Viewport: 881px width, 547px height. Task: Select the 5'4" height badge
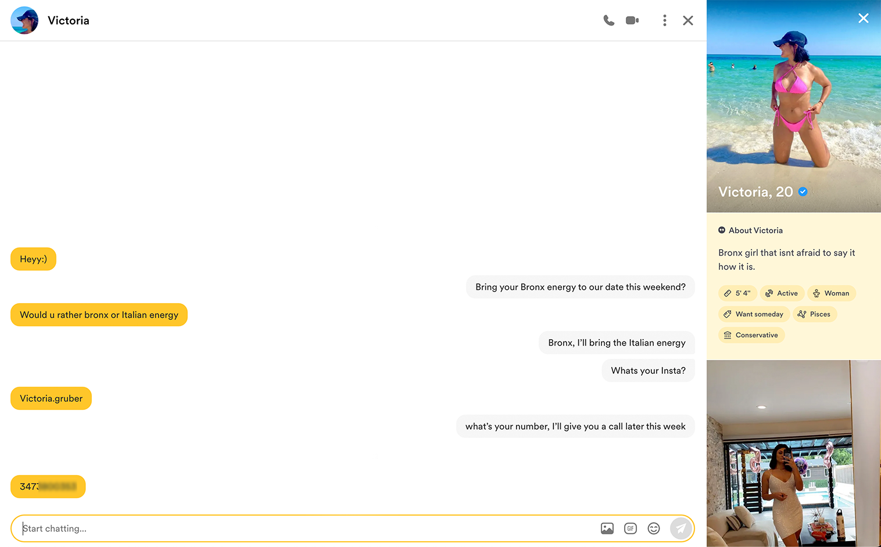[737, 293]
